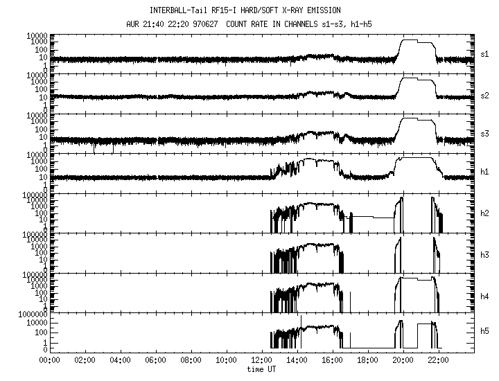Viewport: 499px width, 381px height.
Task: Click the 00:00 time axis tick label
Action: (49, 360)
